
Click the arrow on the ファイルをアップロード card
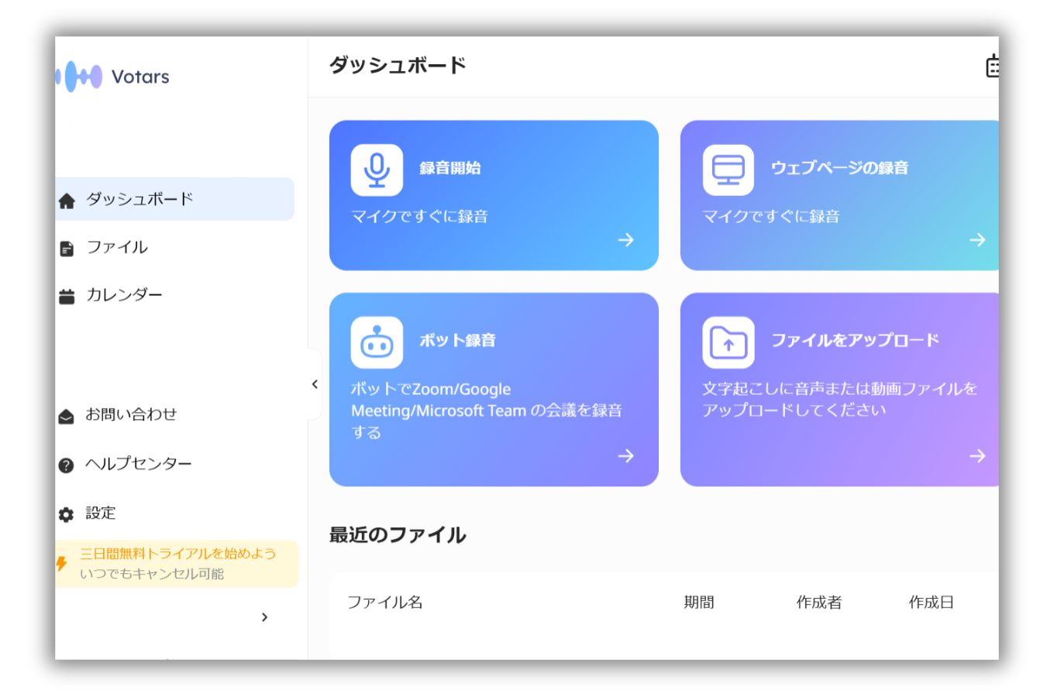coord(977,456)
